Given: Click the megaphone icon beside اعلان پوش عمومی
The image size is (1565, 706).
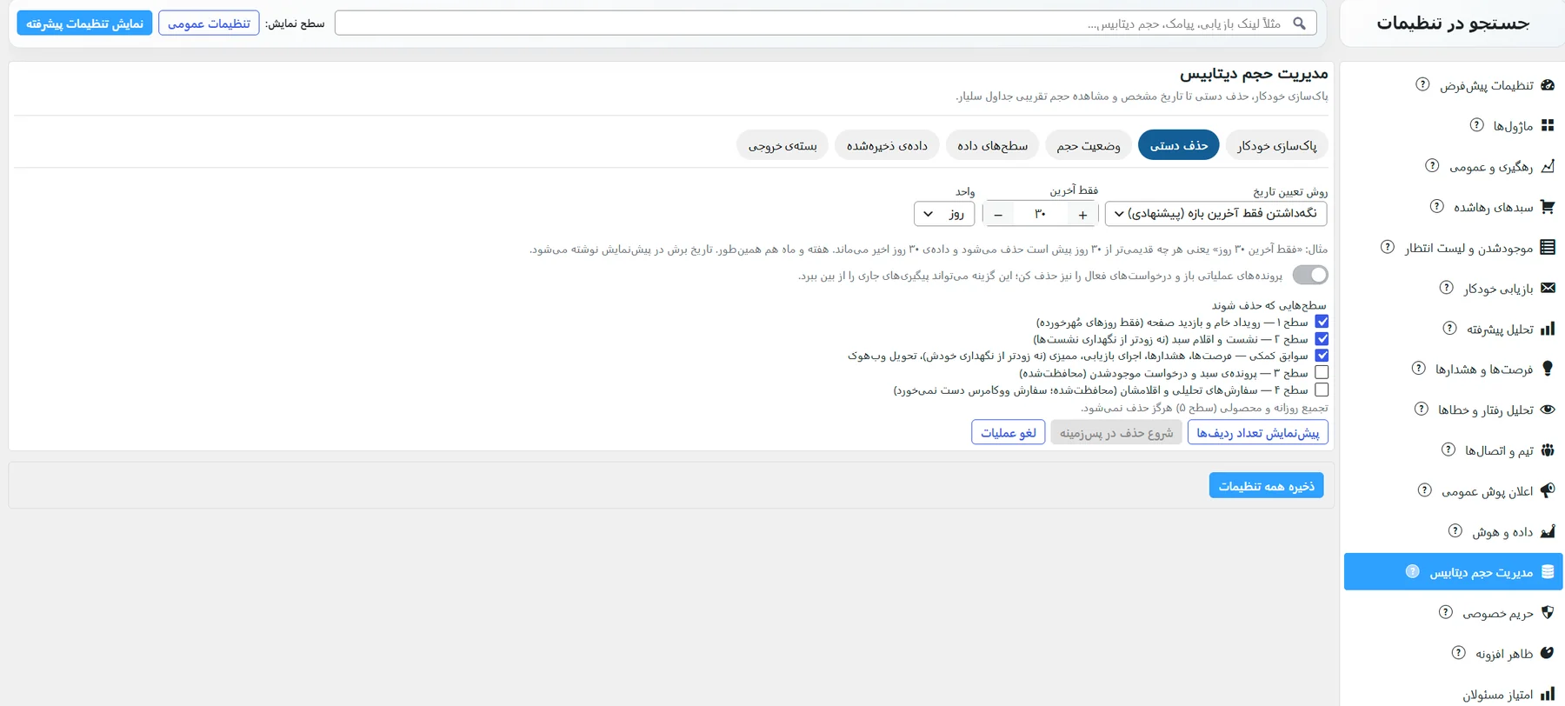Looking at the screenshot, I should (x=1548, y=490).
